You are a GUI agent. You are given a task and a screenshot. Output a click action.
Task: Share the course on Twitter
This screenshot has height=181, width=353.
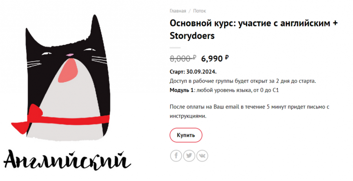(x=189, y=156)
